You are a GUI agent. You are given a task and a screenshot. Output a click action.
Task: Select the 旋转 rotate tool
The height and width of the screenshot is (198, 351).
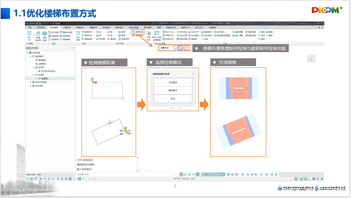tap(261, 32)
